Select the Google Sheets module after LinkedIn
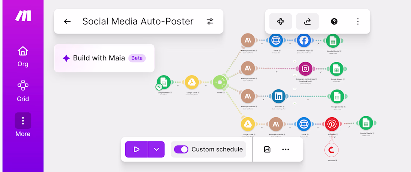411x172 pixels. click(337, 96)
